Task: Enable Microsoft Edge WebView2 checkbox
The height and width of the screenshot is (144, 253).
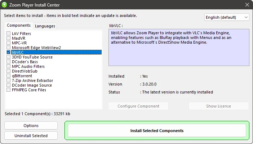Action: [x=8, y=48]
